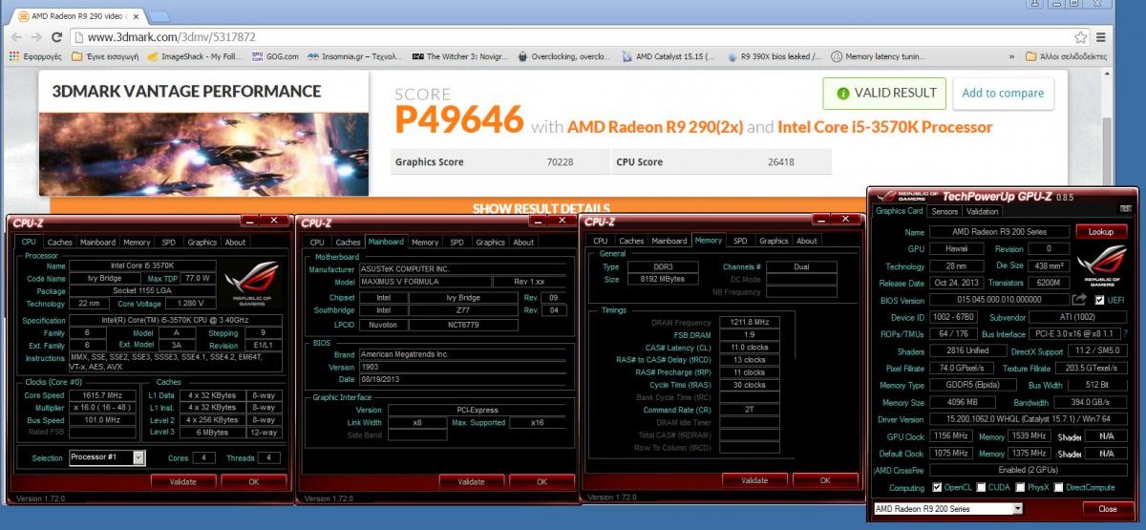Minimize the Mainboard CPU-Z window
1146x530 pixels.
540,221
